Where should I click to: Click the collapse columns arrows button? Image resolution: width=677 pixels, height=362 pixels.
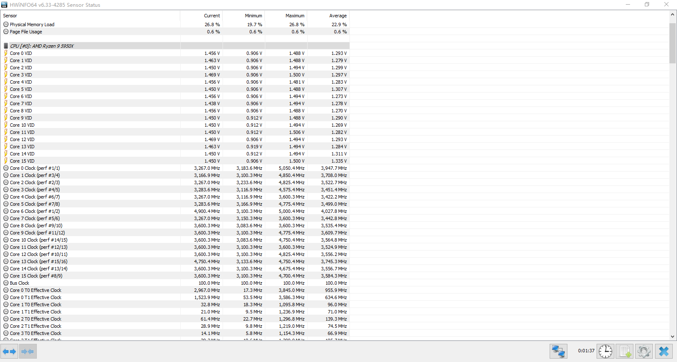point(28,351)
